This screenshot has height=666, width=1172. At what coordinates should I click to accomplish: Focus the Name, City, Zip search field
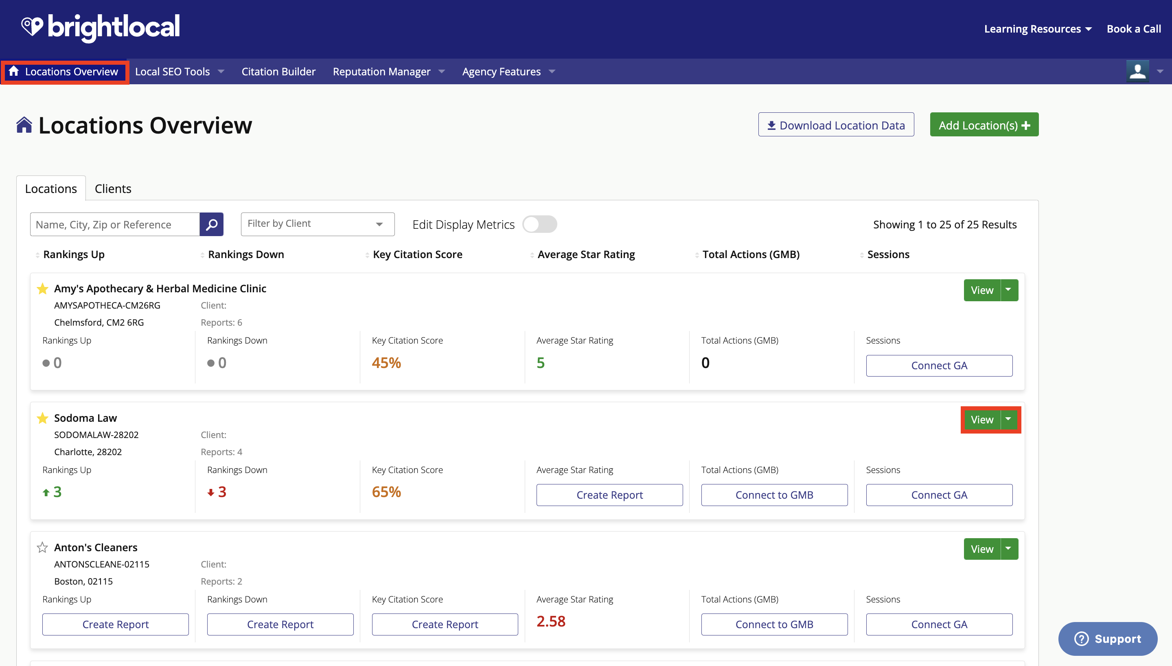115,224
